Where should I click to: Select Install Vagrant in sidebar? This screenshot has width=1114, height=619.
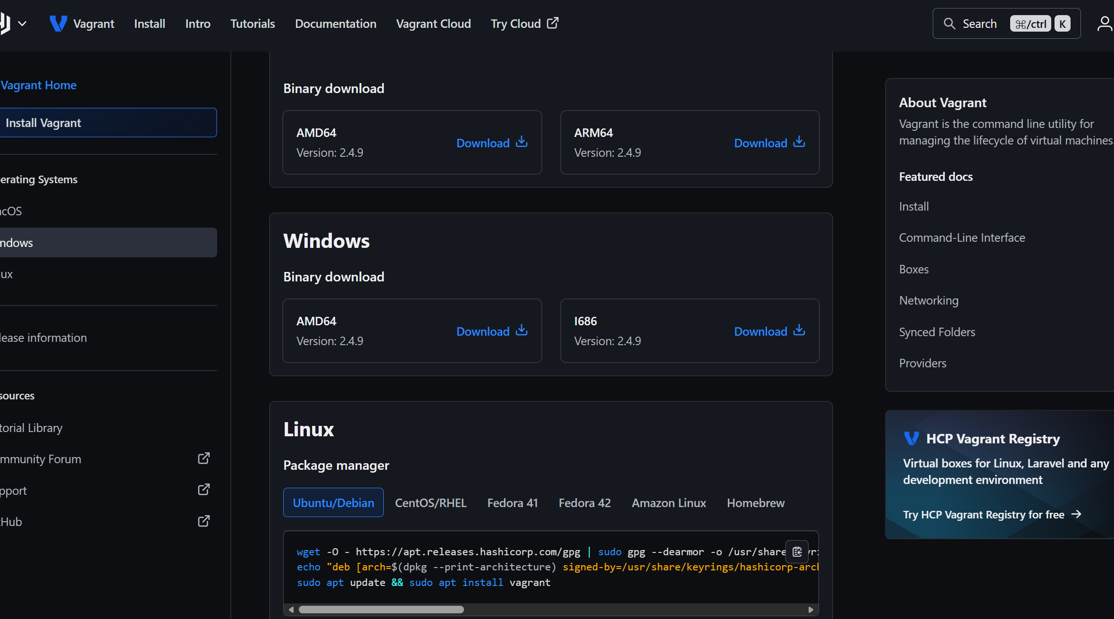[108, 123]
